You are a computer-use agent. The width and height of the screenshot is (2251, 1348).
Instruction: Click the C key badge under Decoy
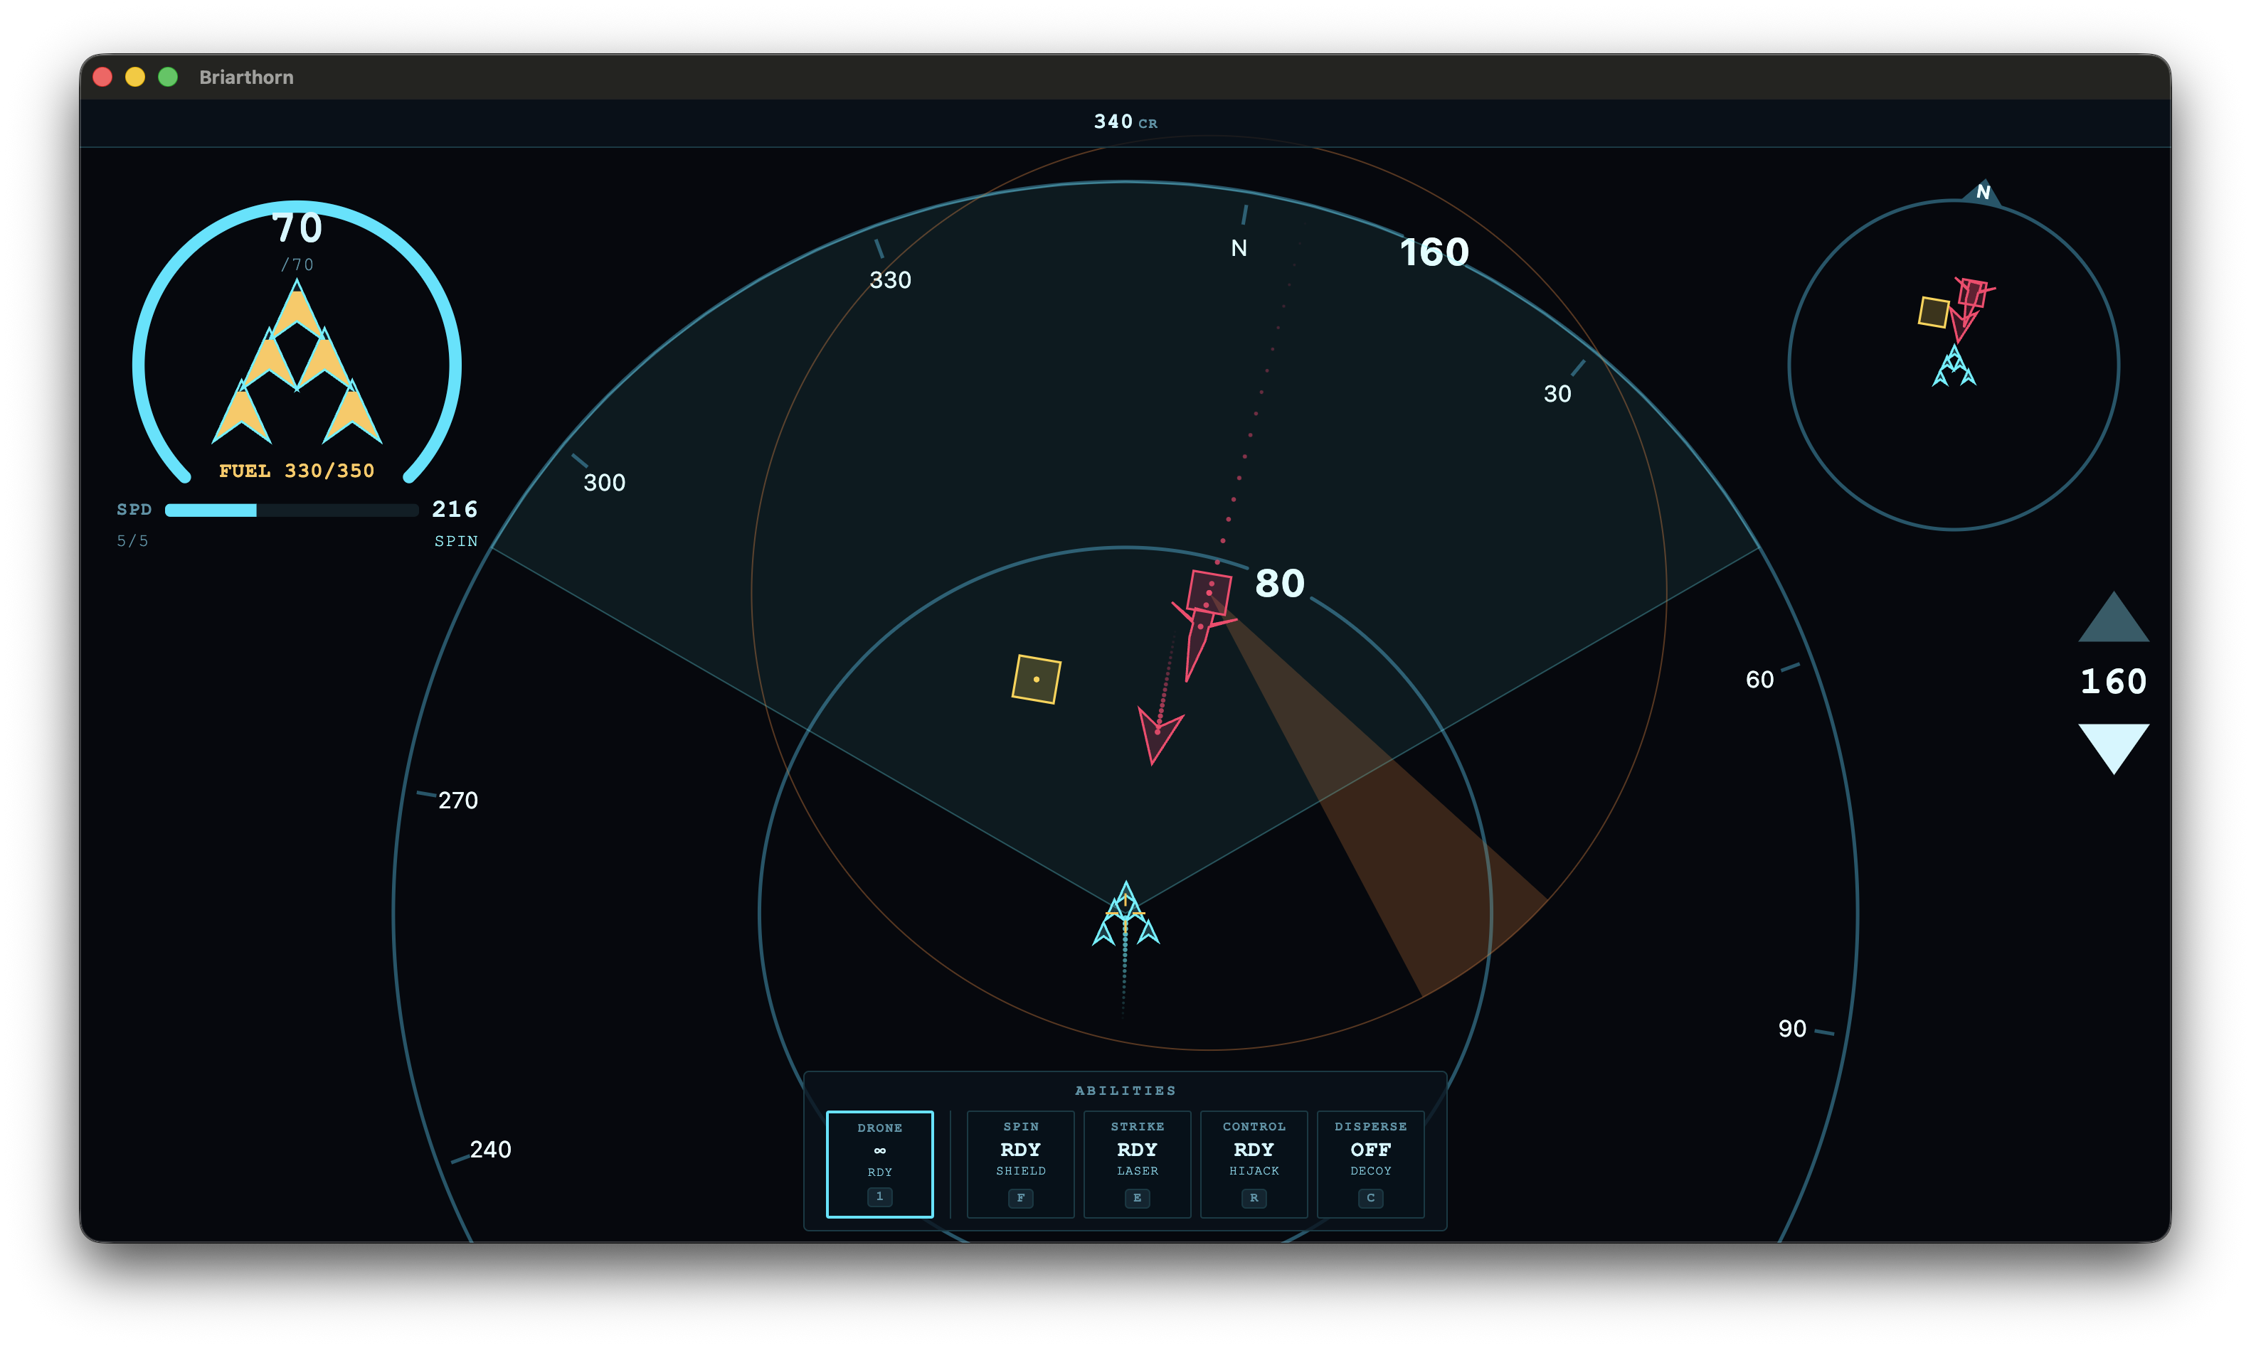tap(1370, 1197)
